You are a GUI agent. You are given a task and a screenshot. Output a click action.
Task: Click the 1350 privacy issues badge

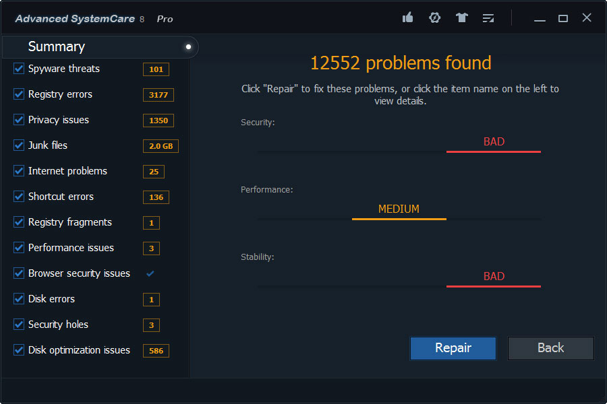pos(158,121)
